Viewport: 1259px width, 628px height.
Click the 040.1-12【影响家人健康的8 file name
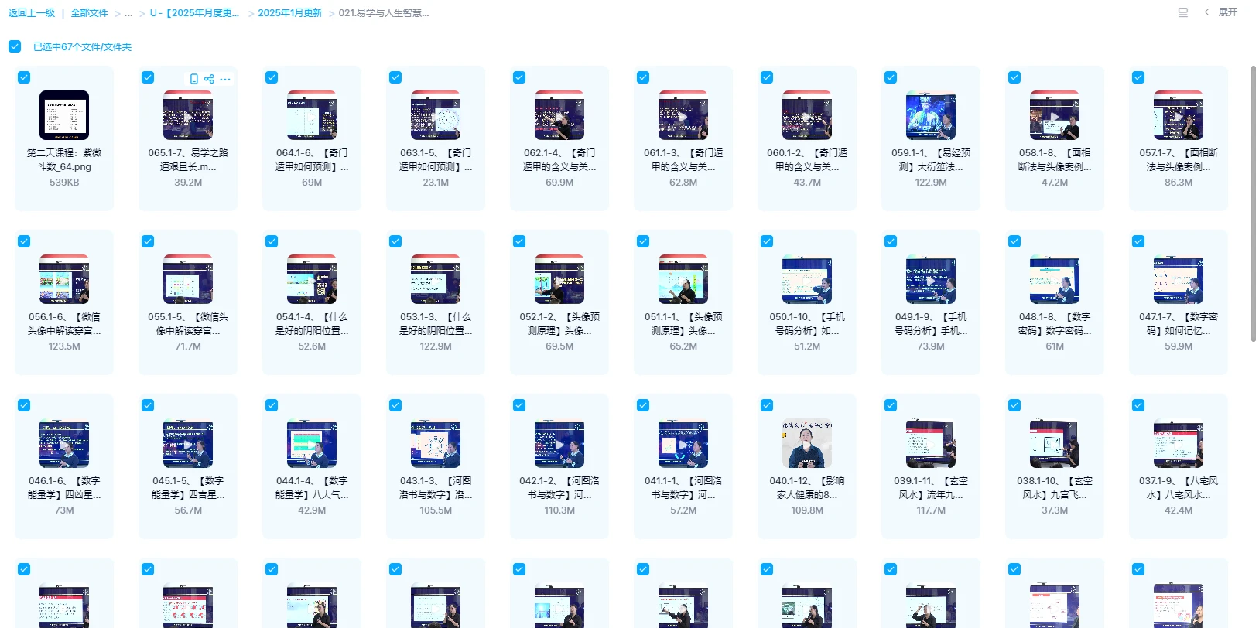click(x=807, y=488)
